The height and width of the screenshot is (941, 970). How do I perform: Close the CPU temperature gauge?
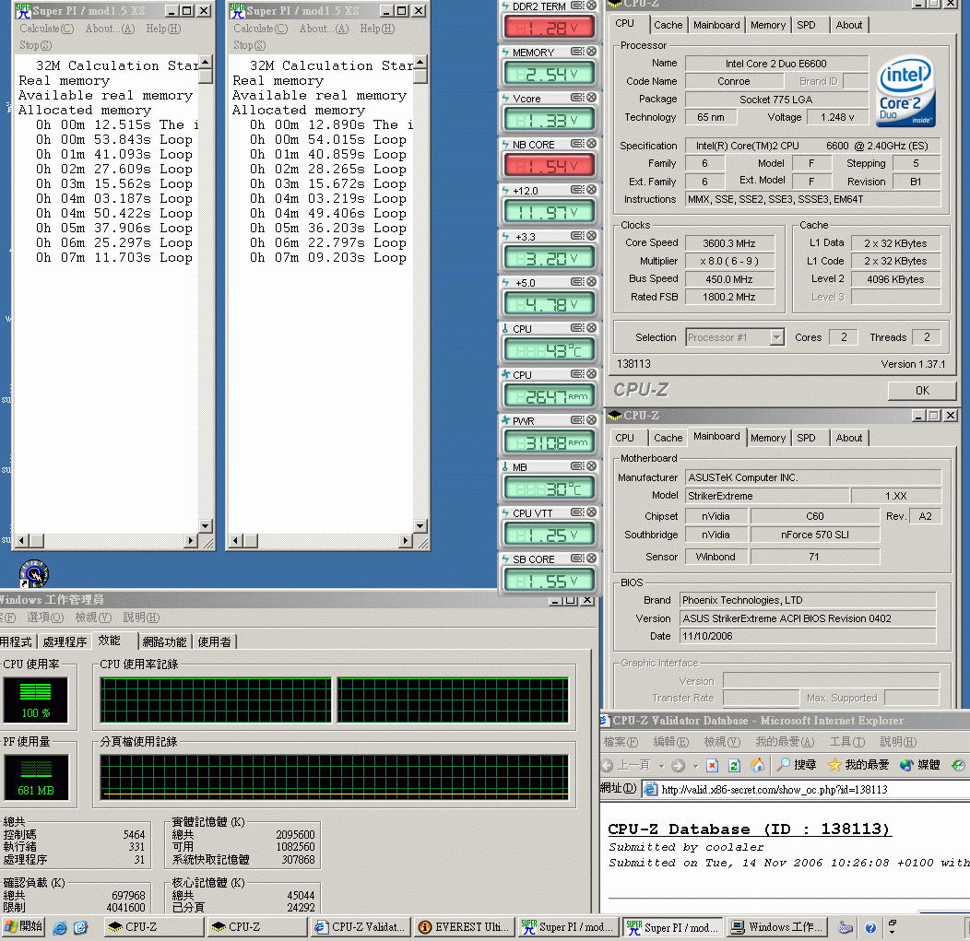[591, 328]
